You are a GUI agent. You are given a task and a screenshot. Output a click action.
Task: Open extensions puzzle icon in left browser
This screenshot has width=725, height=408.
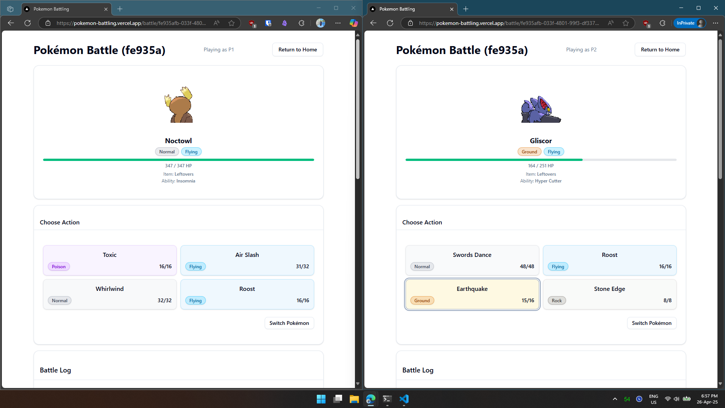click(x=301, y=23)
